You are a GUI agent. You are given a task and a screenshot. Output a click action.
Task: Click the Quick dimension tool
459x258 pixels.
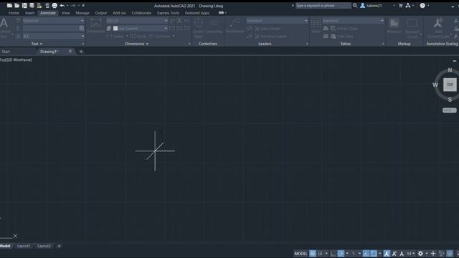pos(138,37)
